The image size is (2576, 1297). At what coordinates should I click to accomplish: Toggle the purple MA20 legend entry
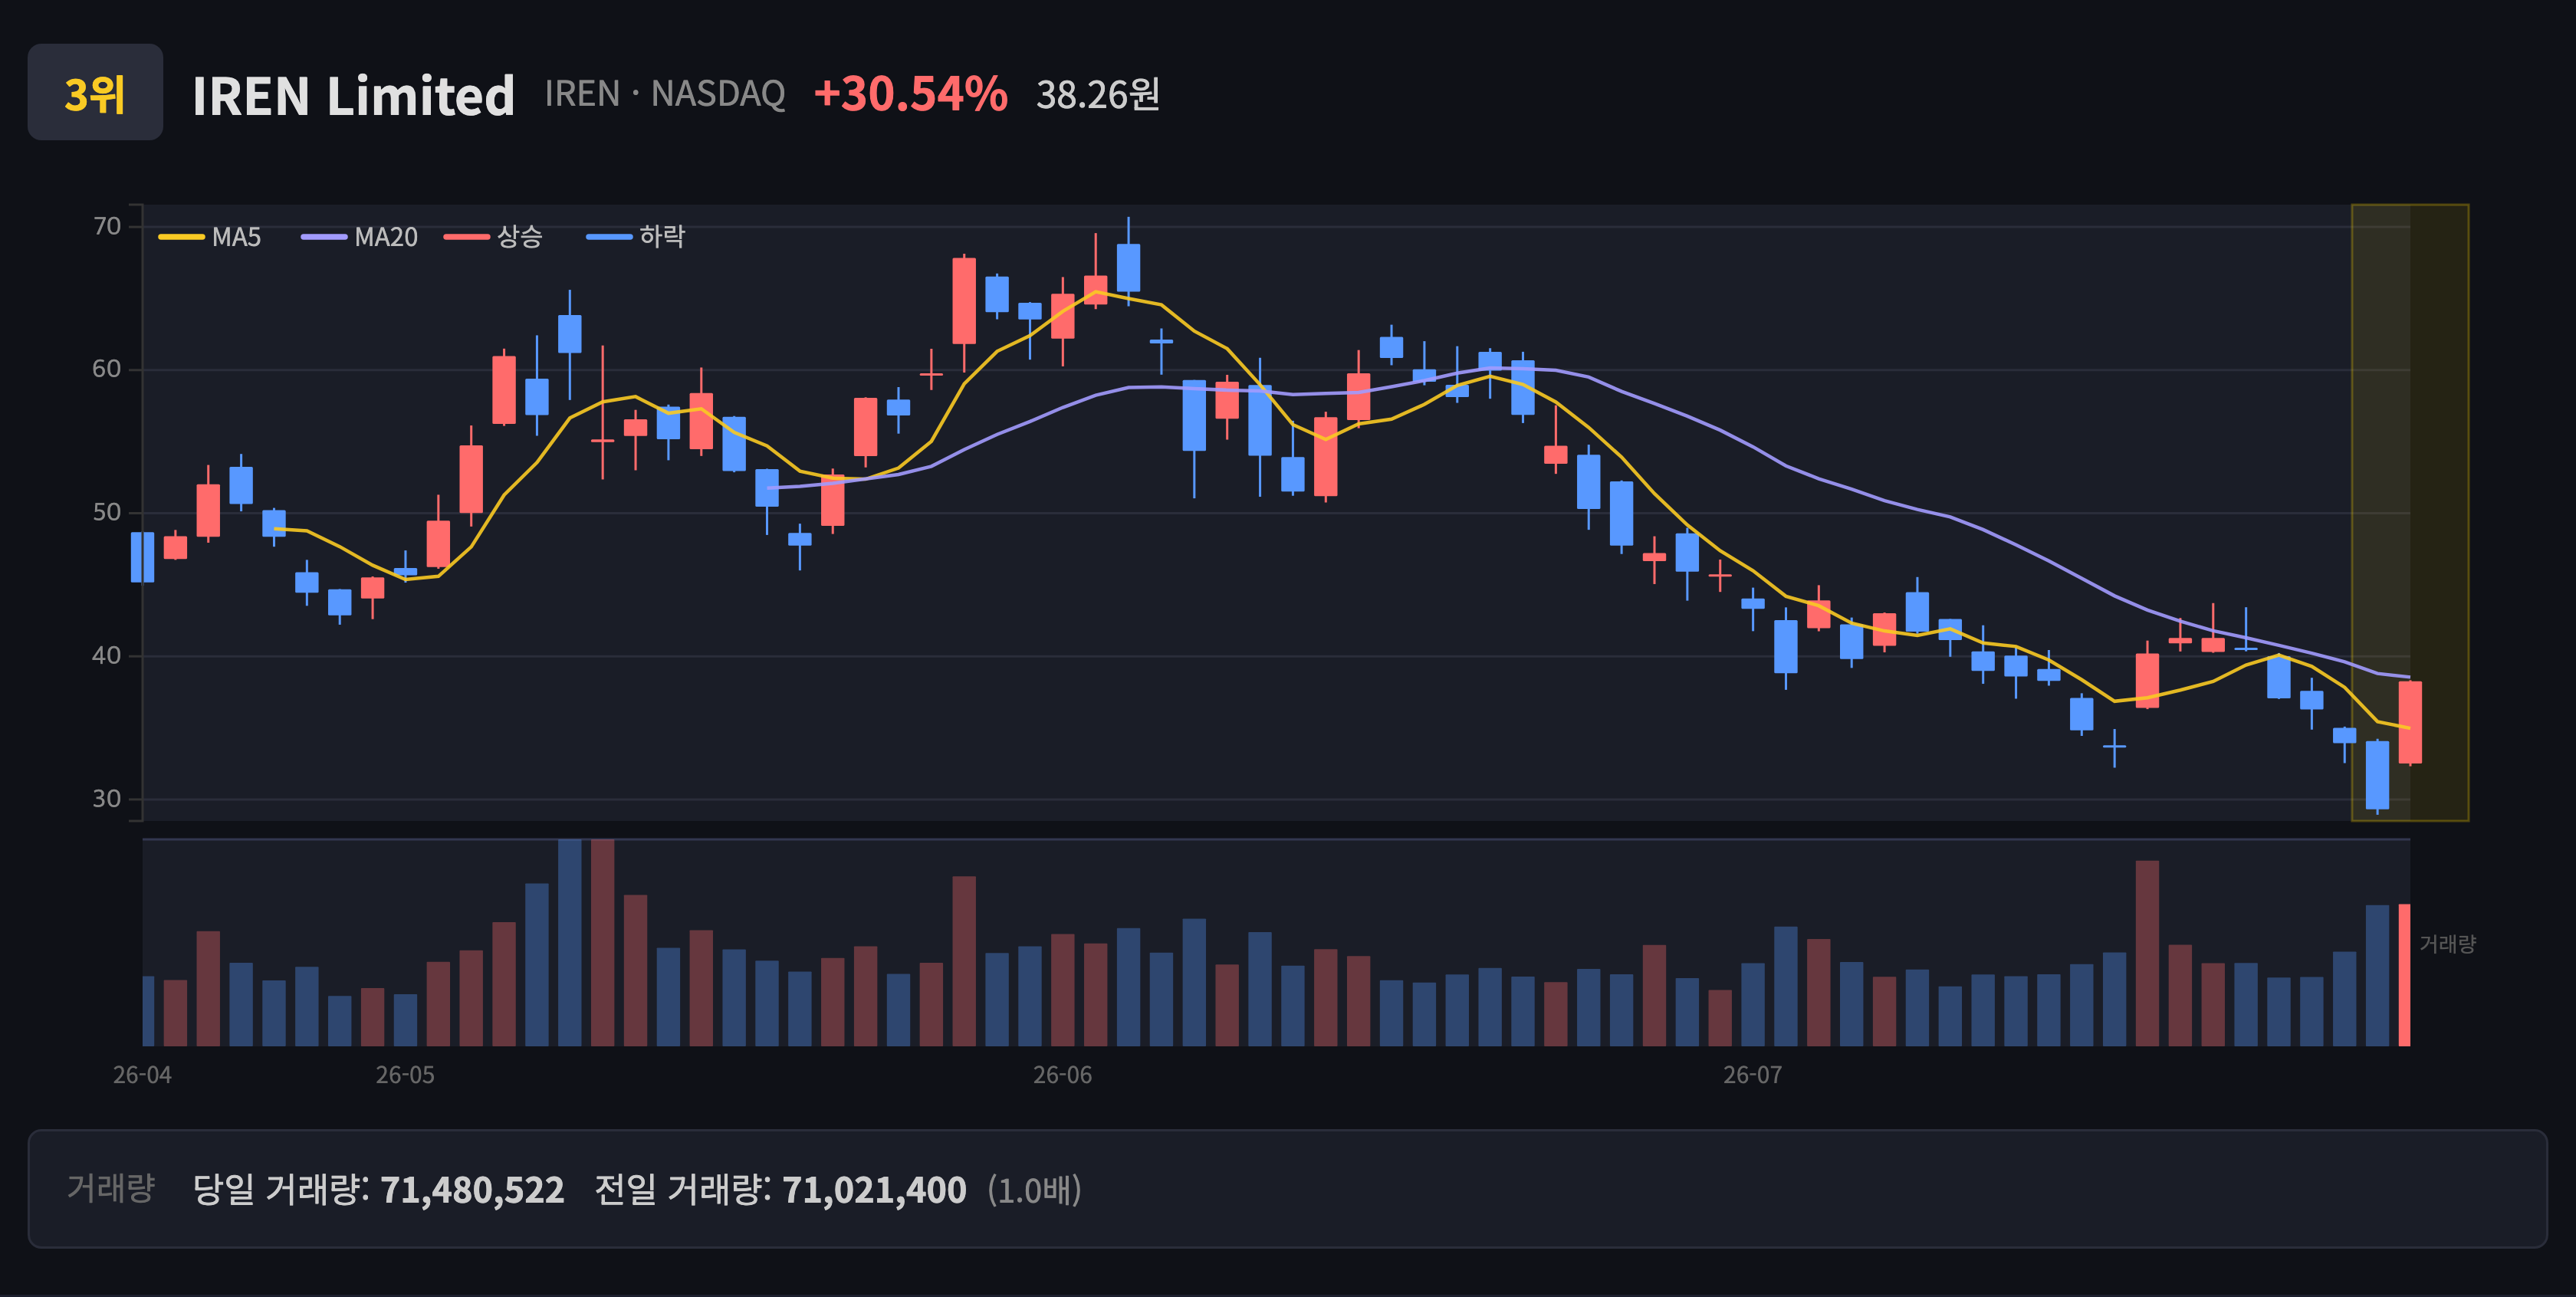click(x=359, y=237)
